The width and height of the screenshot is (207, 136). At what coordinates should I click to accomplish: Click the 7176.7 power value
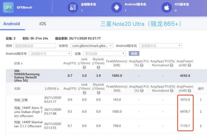[185, 126]
